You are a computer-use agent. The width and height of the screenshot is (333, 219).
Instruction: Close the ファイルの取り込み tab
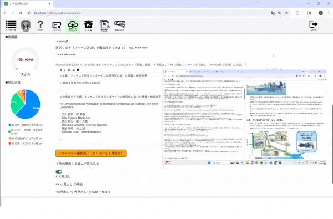click(49, 4)
